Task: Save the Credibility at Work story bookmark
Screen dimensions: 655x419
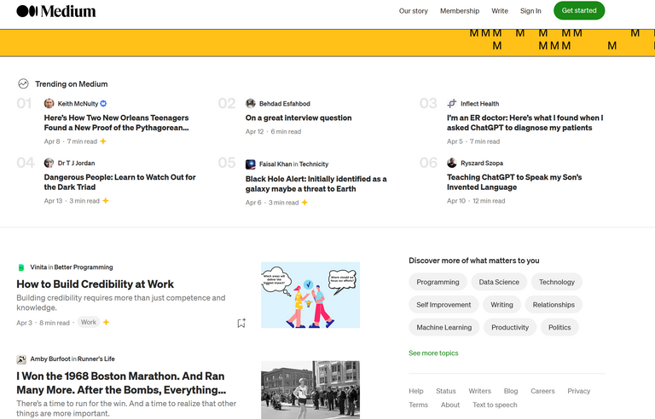Action: 241,323
